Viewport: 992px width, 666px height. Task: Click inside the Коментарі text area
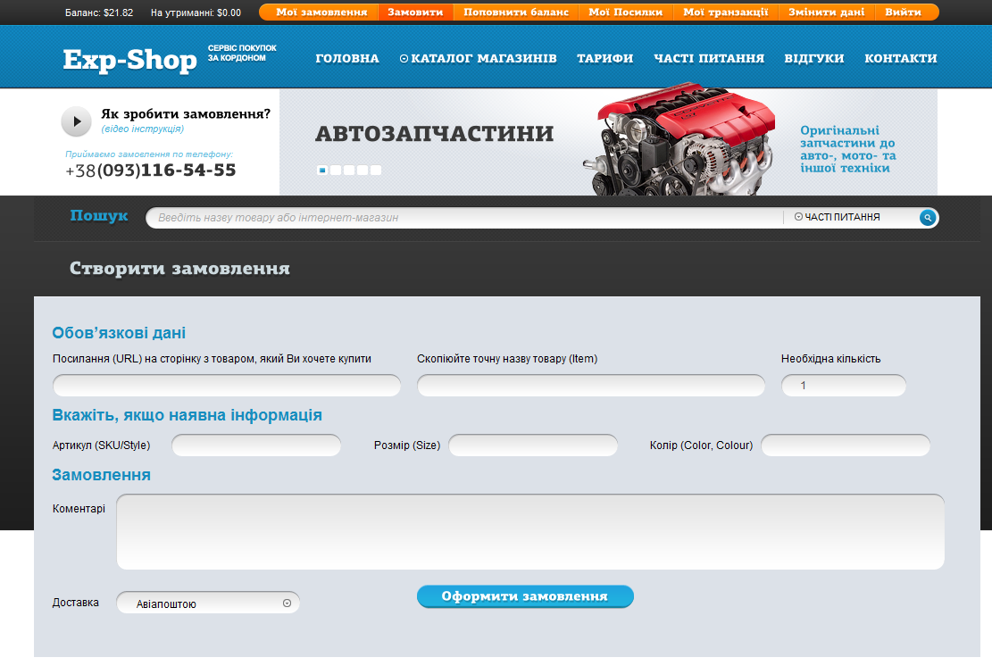530,532
